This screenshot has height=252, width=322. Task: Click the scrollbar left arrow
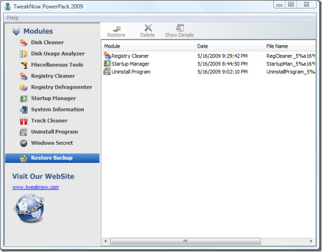coord(105,241)
